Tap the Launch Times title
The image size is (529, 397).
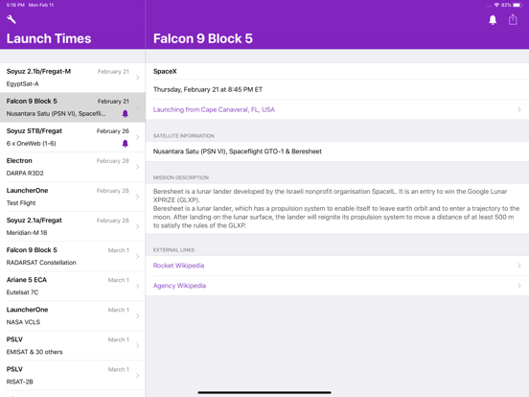[x=49, y=38]
